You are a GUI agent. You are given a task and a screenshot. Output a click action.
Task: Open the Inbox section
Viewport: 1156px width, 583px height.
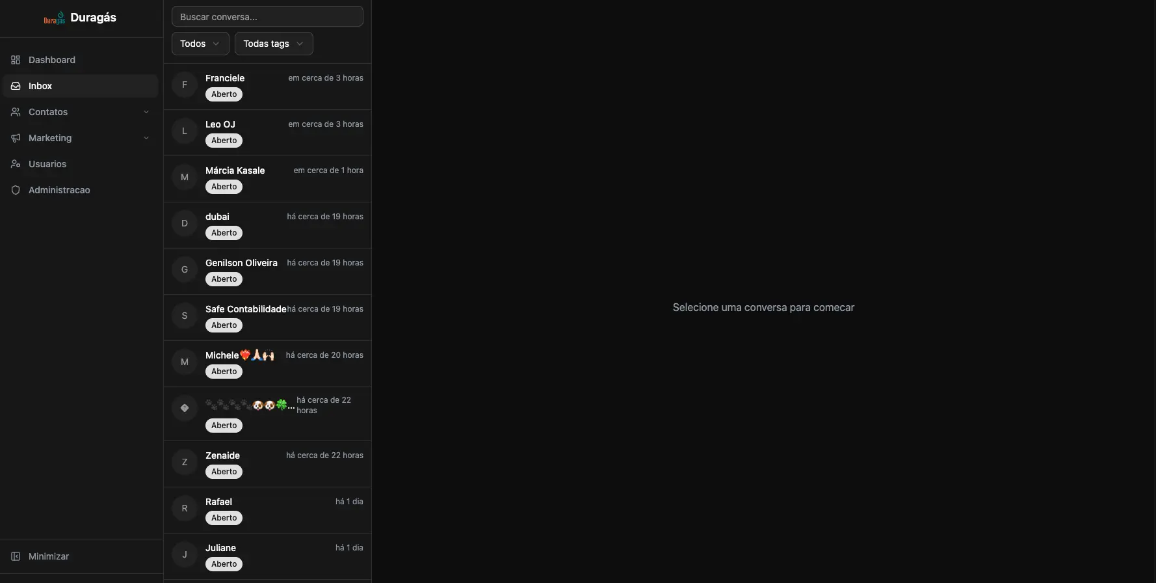81,86
